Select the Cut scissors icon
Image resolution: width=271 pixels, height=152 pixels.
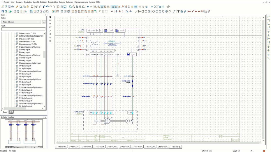21,7
